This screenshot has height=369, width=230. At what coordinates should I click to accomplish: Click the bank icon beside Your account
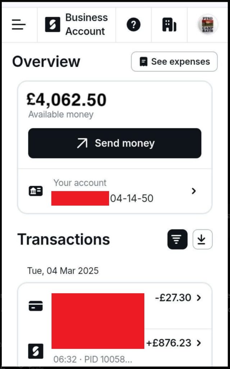pyautogui.click(x=36, y=191)
